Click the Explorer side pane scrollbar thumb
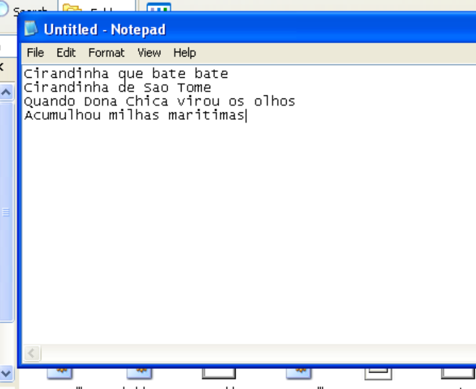Viewport: 476px width, 389px height. coord(6,212)
